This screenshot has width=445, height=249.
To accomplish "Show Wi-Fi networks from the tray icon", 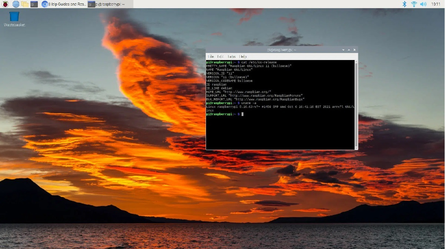I will pyautogui.click(x=414, y=4).
